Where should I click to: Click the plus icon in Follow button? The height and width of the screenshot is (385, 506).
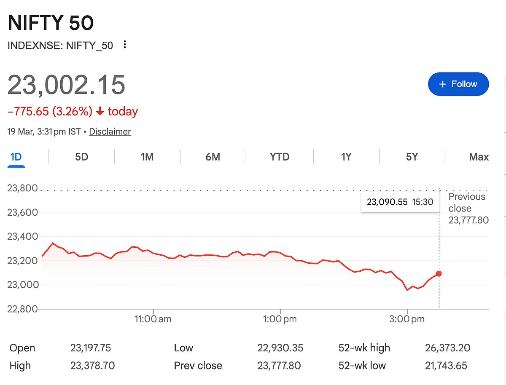[443, 84]
